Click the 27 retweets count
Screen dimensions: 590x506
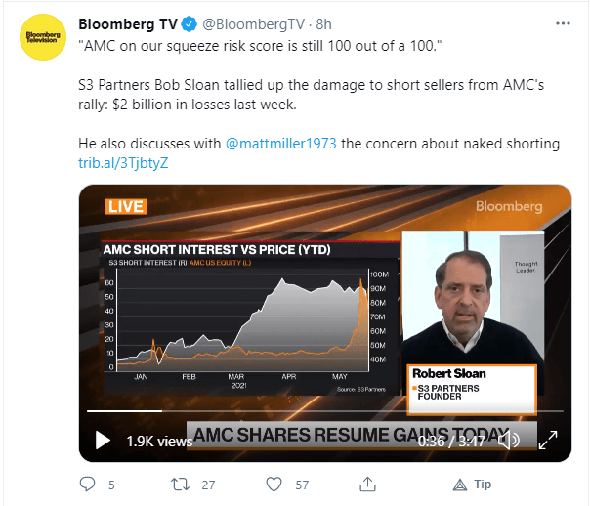[x=208, y=485]
